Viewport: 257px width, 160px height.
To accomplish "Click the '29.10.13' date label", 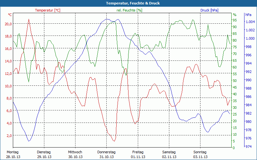I will (x=44, y=157).
